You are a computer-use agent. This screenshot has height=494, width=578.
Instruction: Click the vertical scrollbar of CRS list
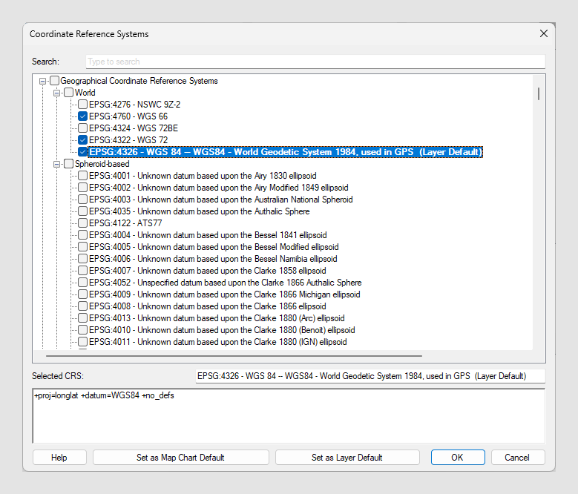(x=539, y=223)
